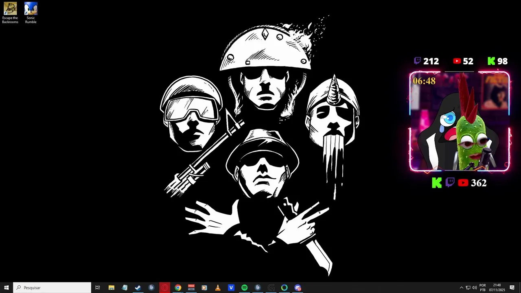The width and height of the screenshot is (521, 293).
Task: Click the 06:48 timer text
Action: pos(424,81)
